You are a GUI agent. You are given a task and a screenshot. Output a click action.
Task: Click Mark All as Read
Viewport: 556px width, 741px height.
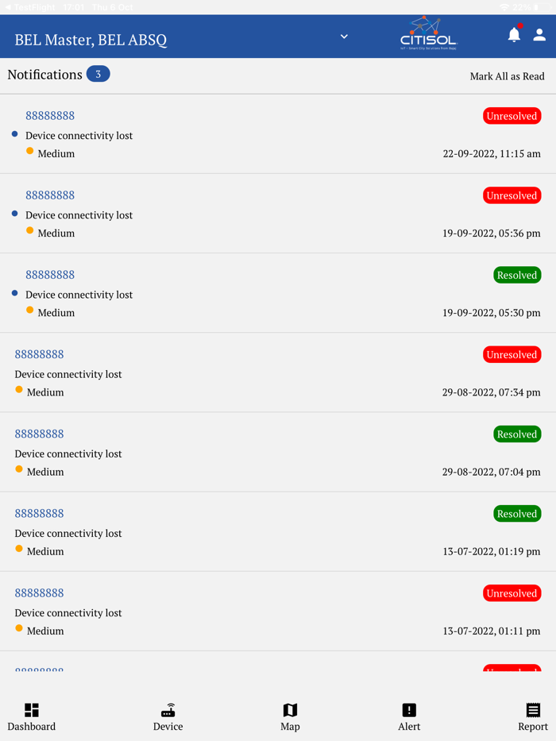pos(507,76)
